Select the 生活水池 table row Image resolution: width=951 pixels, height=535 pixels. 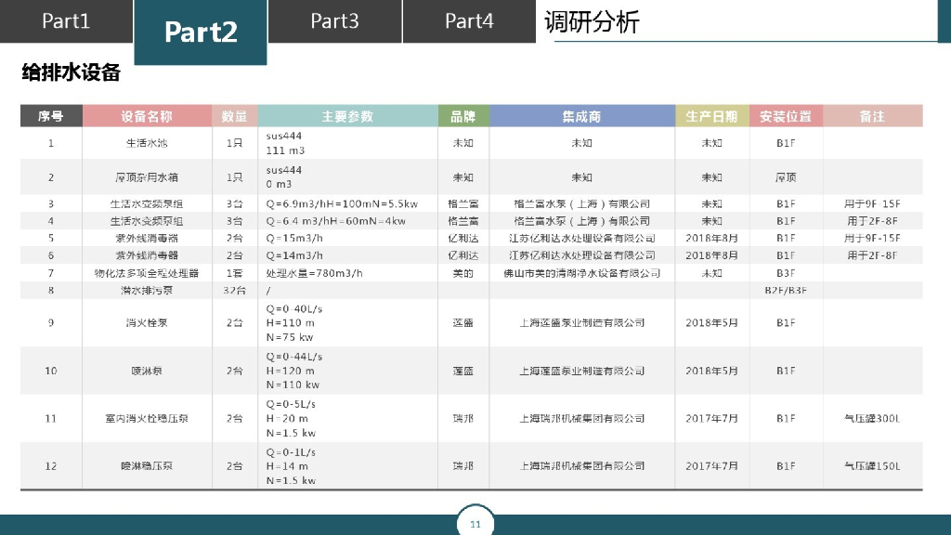pos(149,143)
